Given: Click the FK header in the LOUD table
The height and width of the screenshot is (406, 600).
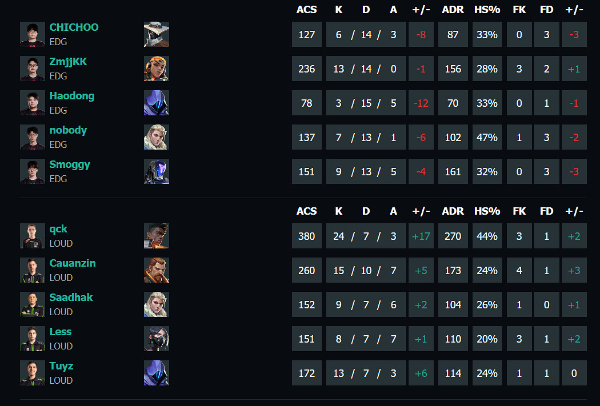Looking at the screenshot, I should 519,211.
